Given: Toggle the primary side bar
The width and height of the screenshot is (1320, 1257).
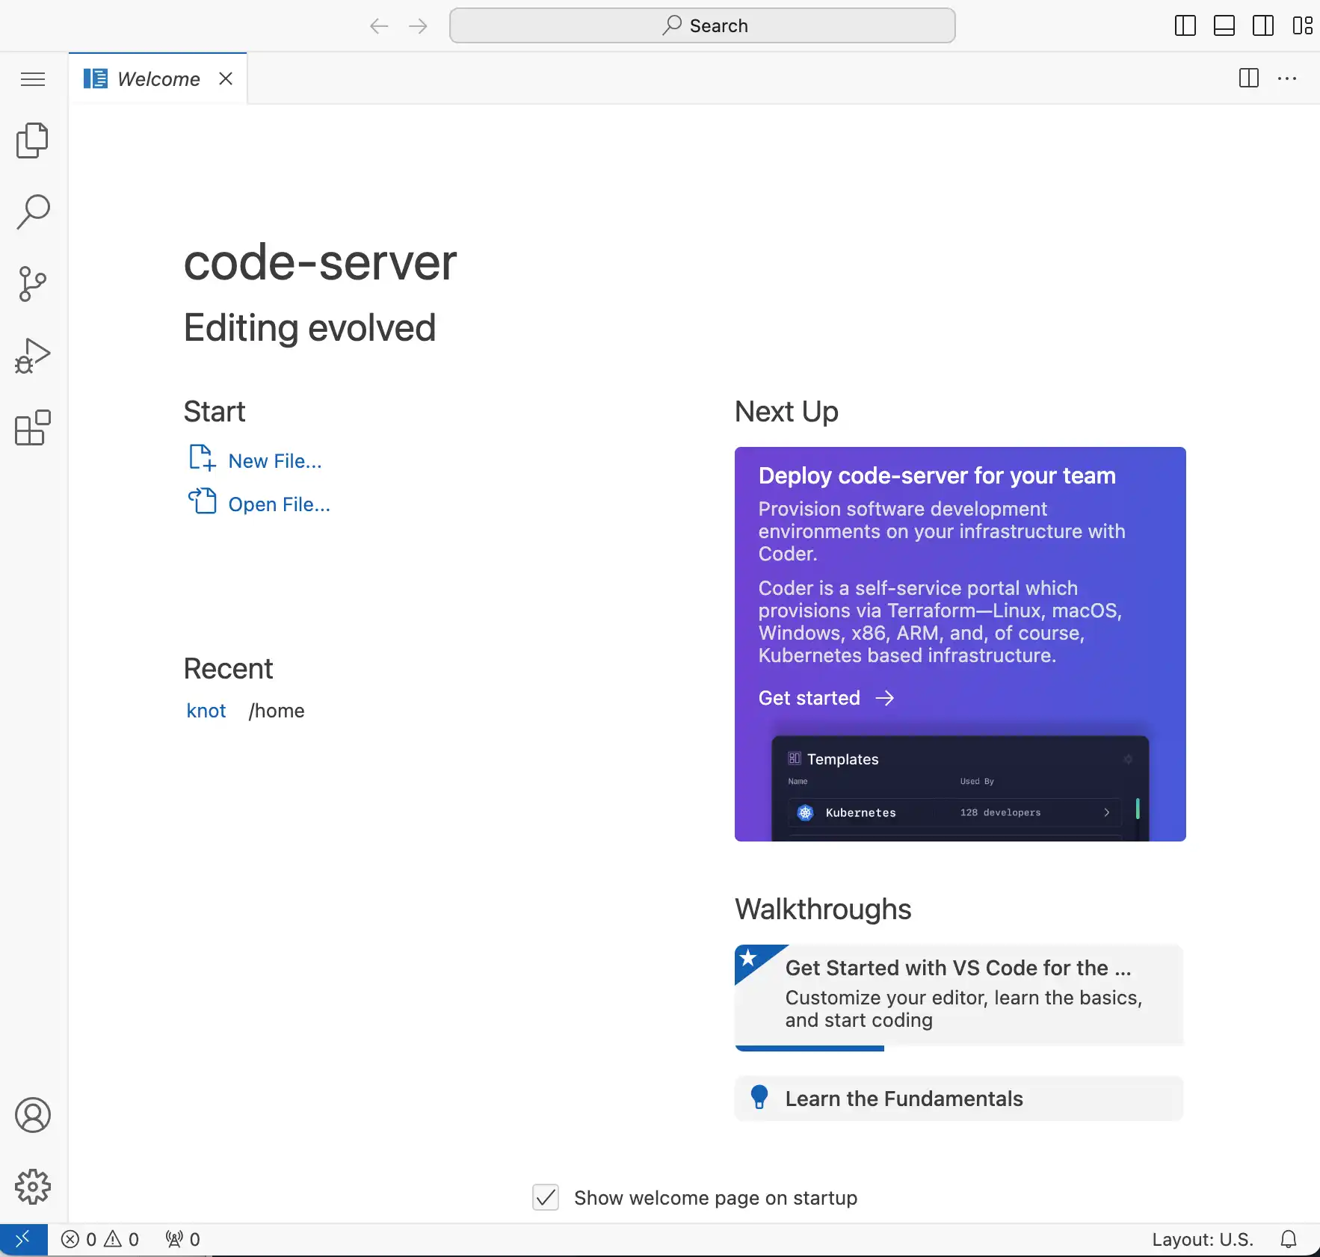Looking at the screenshot, I should (1185, 25).
